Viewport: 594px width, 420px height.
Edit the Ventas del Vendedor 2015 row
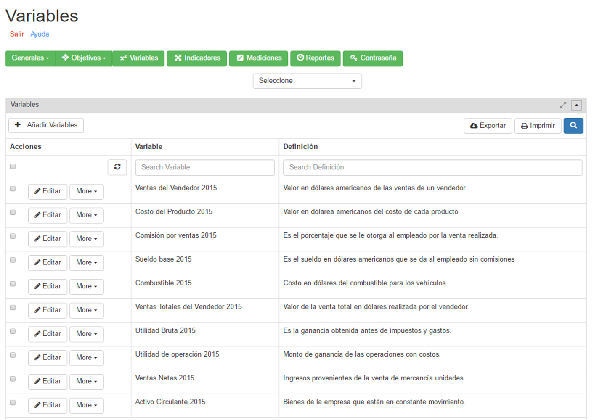[48, 191]
